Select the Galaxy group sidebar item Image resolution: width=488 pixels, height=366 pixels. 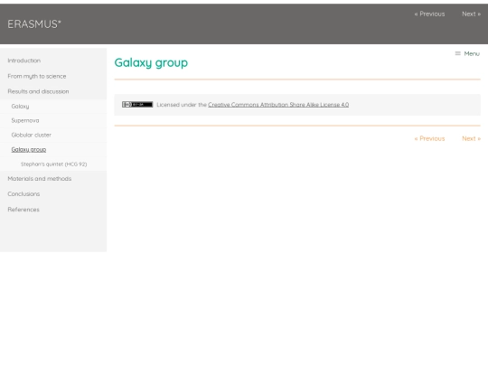click(x=29, y=150)
